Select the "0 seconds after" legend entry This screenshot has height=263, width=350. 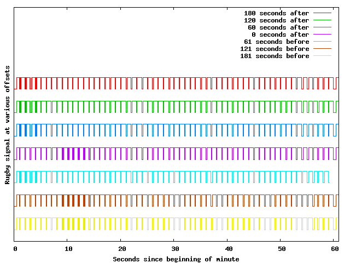point(280,35)
